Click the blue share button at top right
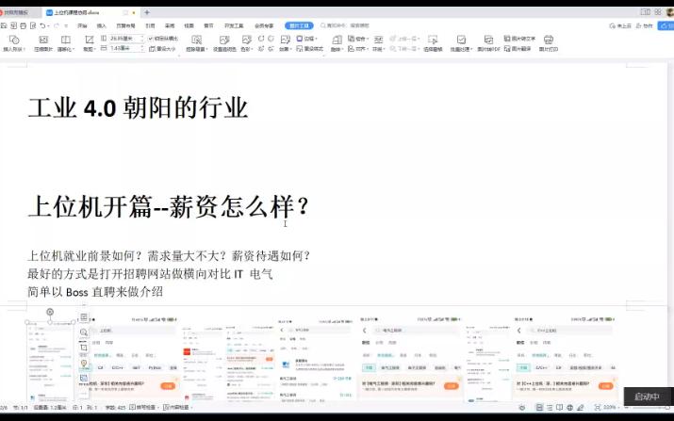The width and height of the screenshot is (674, 421). [666, 25]
